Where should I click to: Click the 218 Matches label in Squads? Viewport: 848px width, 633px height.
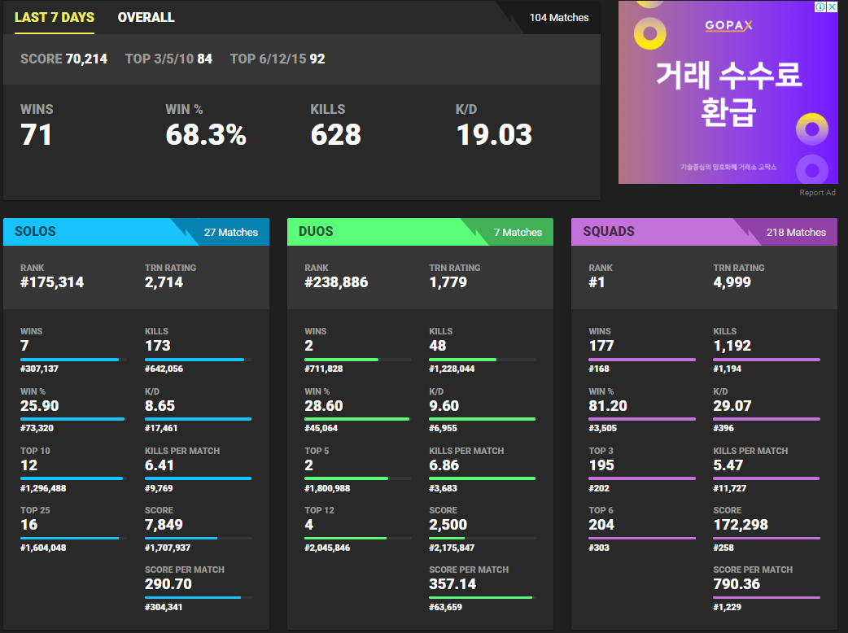pos(796,233)
